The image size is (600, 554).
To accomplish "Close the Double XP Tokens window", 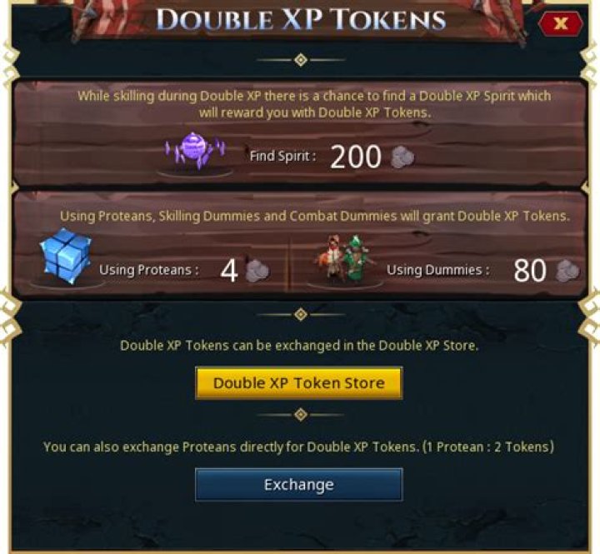I will click(x=561, y=23).
